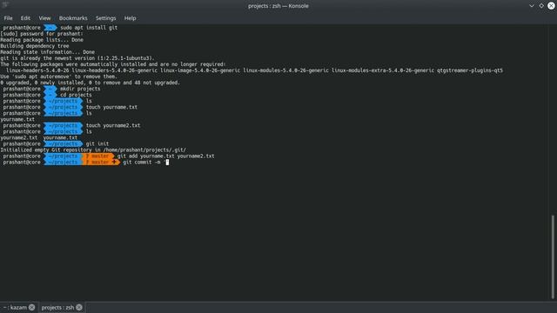557x313 pixels.
Task: Click the 'git init' command text
Action: coord(97,143)
